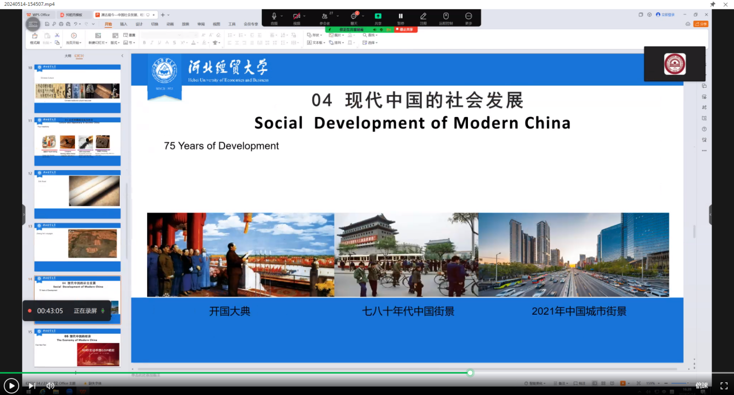Expand the audio options arrow beside microphone
The width and height of the screenshot is (734, 395).
282,16
